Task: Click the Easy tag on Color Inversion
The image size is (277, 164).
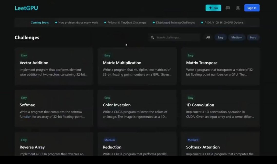Action: click(107, 98)
